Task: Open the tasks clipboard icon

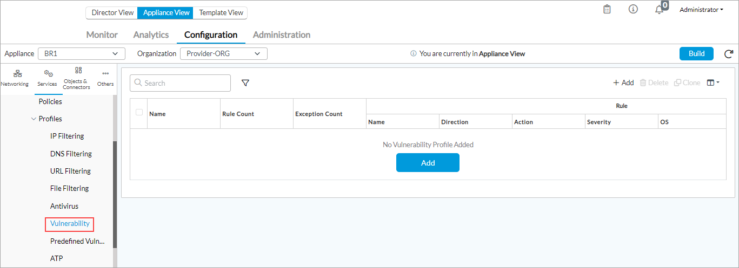Action: [607, 10]
